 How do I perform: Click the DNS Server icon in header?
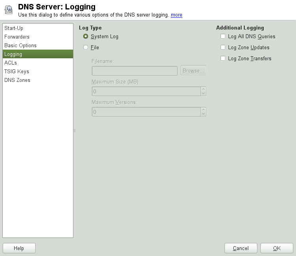pyautogui.click(x=9, y=10)
